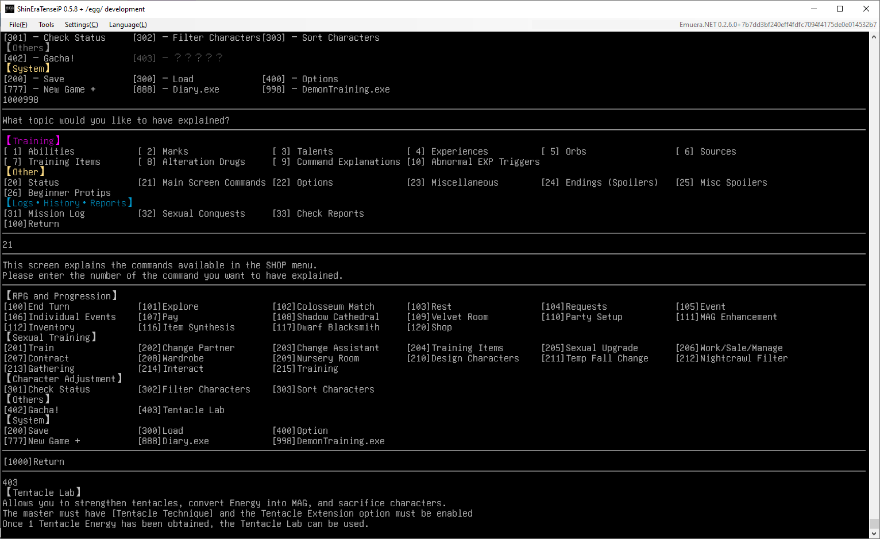Select topic [1] Abilities
This screenshot has height=539, width=880.
point(39,152)
